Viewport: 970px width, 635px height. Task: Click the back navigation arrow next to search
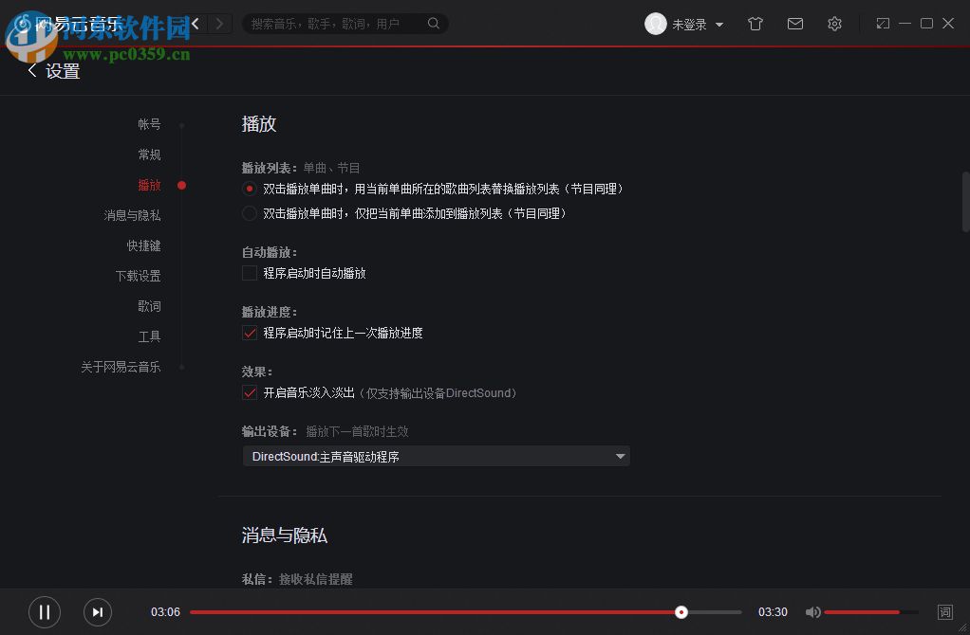click(x=195, y=23)
